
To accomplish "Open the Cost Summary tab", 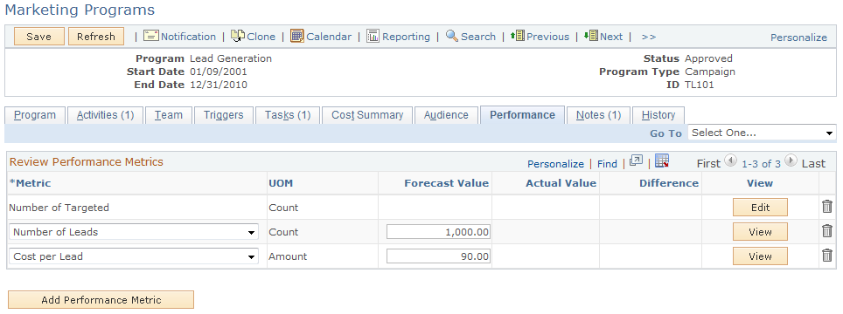I will pos(367,115).
